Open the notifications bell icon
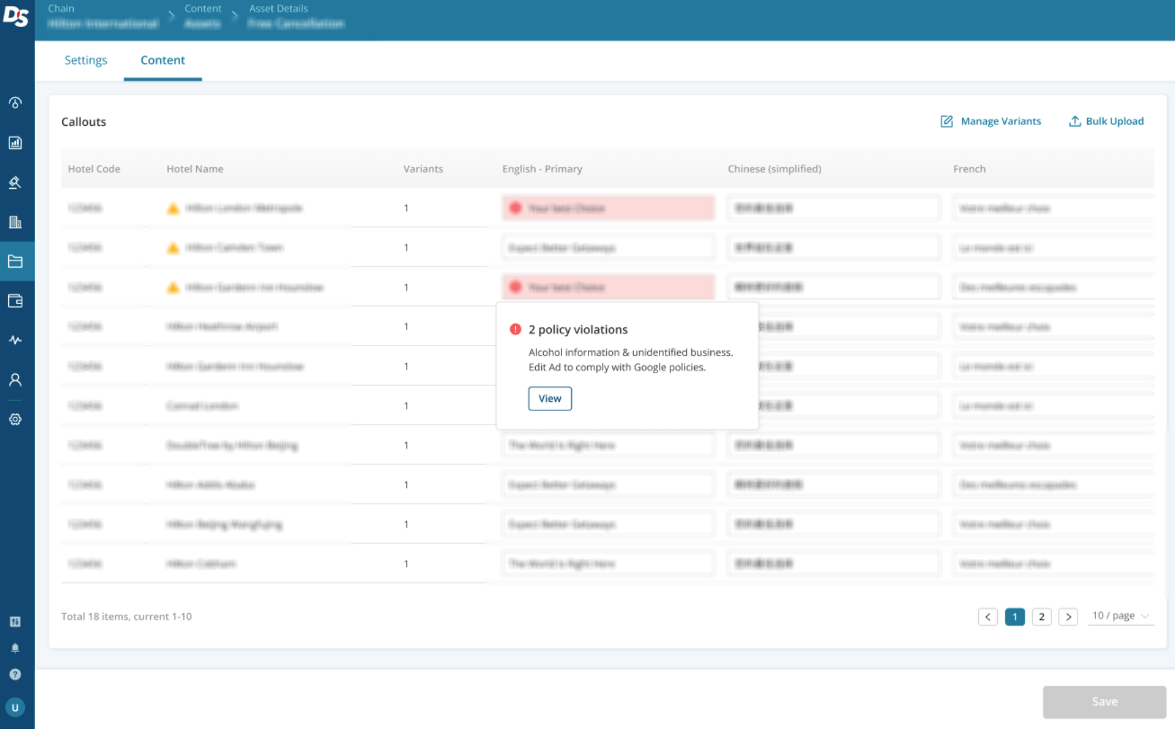 (x=15, y=648)
